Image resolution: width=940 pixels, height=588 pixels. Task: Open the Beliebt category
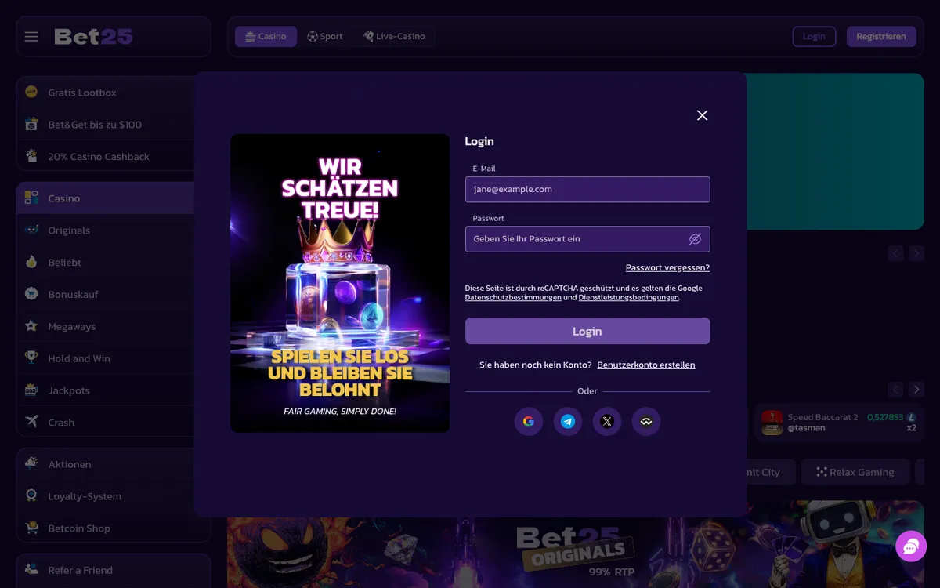(x=105, y=263)
